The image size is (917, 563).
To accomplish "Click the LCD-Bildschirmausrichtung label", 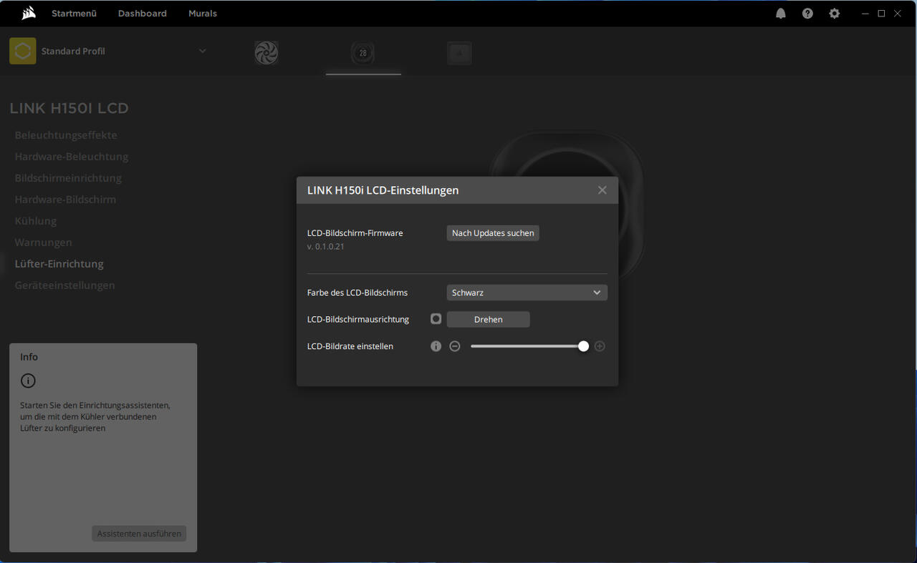I will 358,320.
